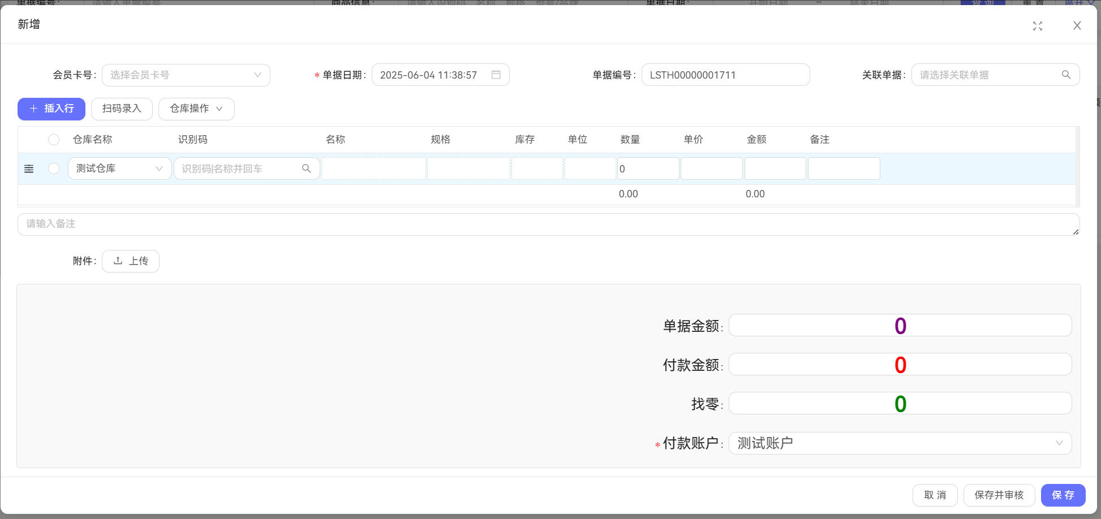Close the 新增 dialog
The image size is (1101, 519).
point(1077,25)
